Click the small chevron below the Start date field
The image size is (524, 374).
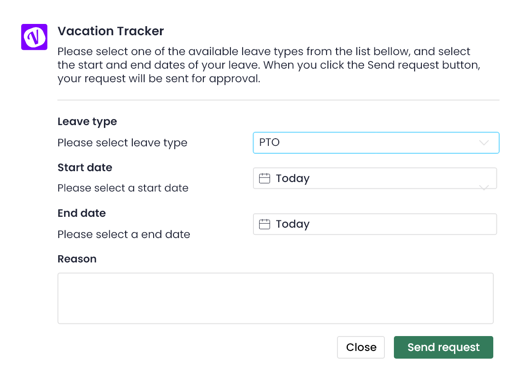point(483,187)
